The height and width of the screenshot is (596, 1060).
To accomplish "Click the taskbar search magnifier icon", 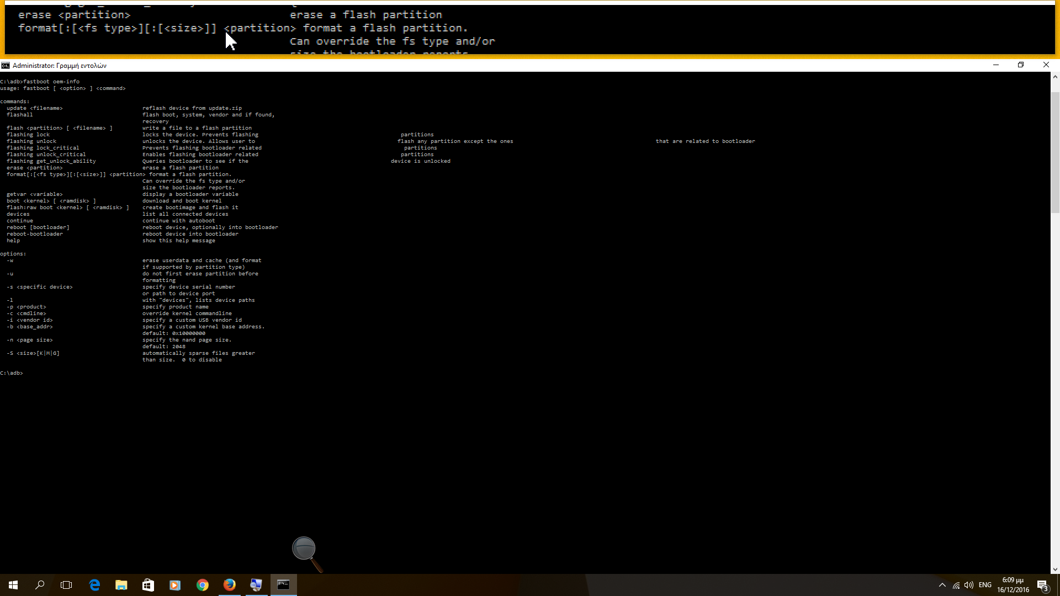I will point(40,585).
